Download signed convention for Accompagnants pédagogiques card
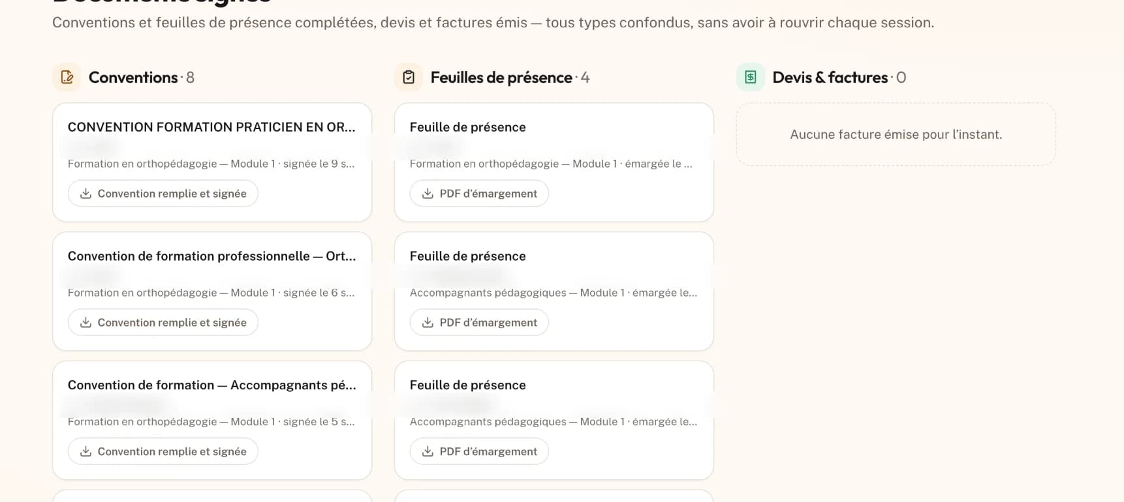The height and width of the screenshot is (502, 1124). (x=163, y=452)
